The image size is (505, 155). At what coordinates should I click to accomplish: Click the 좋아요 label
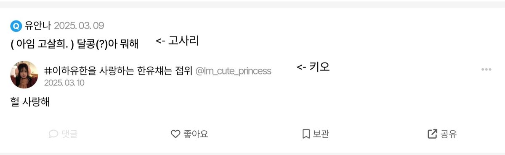pyautogui.click(x=196, y=134)
